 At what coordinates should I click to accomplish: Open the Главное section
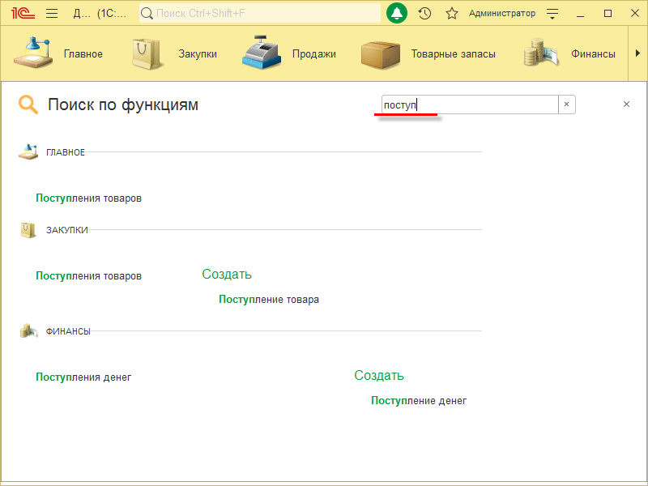pos(83,53)
